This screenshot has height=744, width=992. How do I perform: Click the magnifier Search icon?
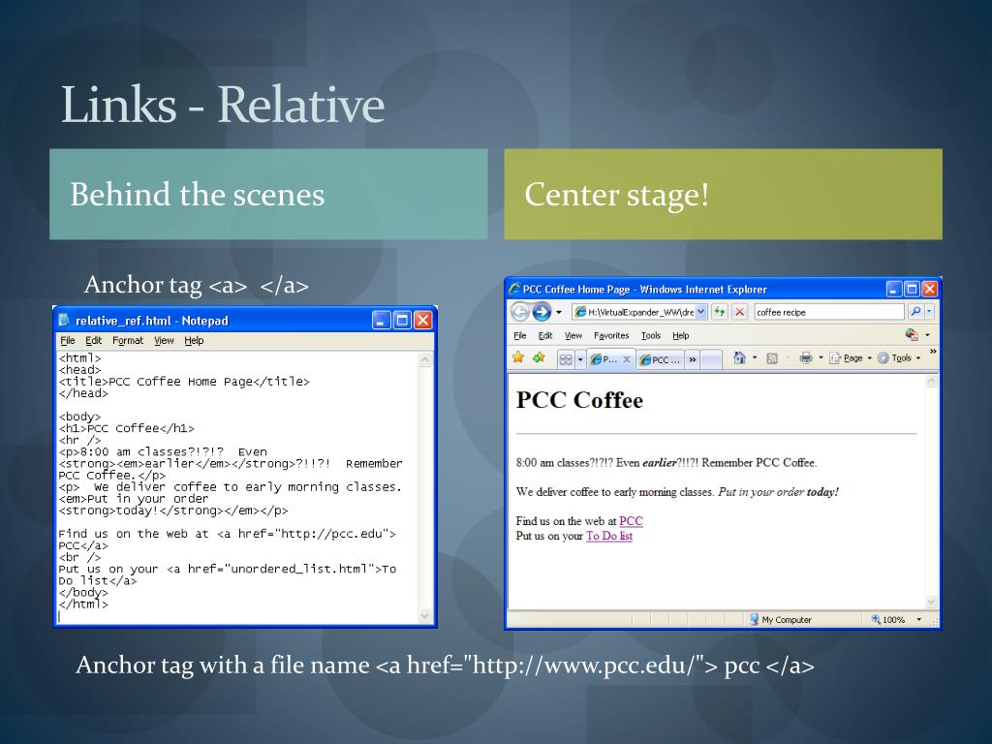(915, 311)
